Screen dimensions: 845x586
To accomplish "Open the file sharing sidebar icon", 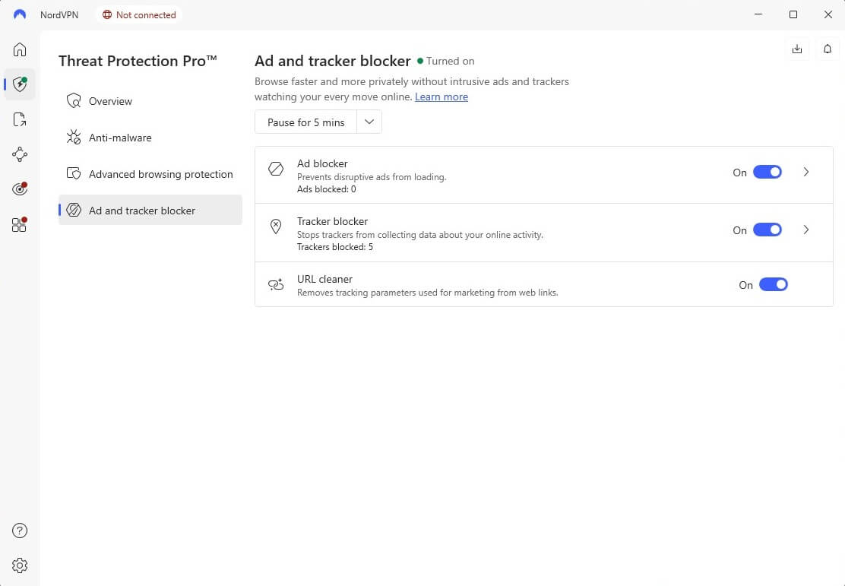I will tap(20, 119).
